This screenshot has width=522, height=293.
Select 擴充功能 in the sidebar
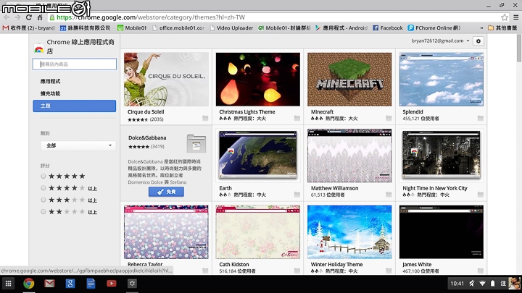50,93
